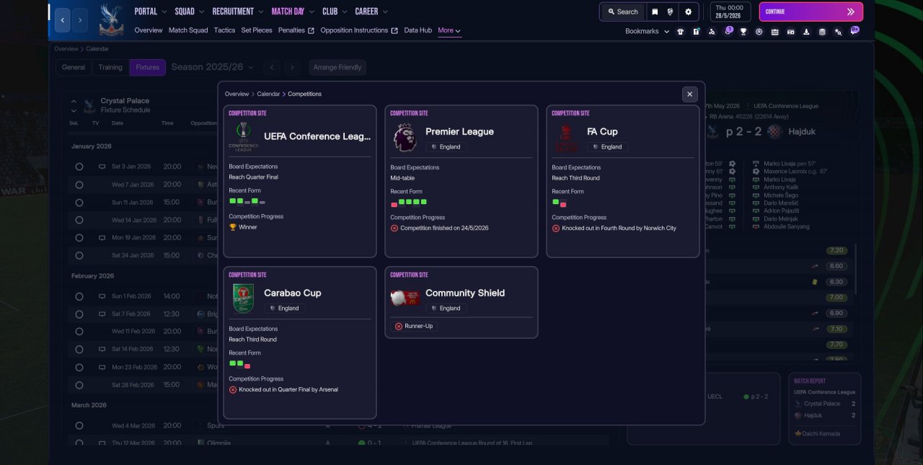Open the Bookmarks dropdown
The image size is (923, 465).
coord(647,32)
